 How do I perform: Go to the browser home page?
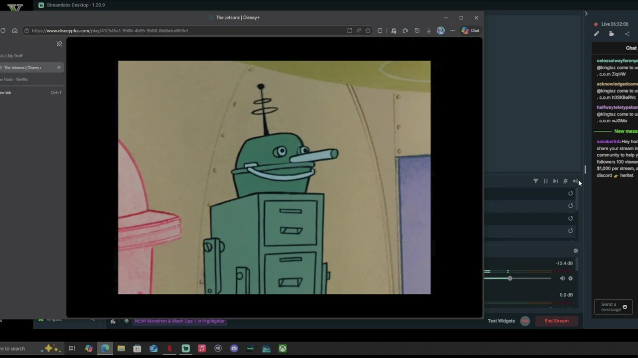(x=14, y=31)
